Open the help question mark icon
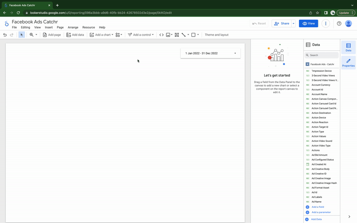The height and width of the screenshot is (223, 357). 339,24
